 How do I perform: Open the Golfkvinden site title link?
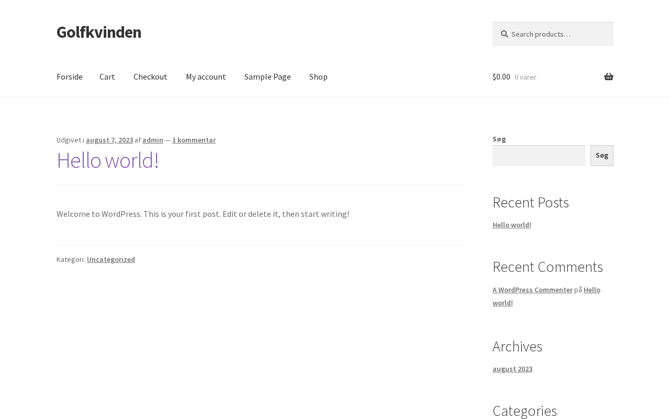coord(99,32)
